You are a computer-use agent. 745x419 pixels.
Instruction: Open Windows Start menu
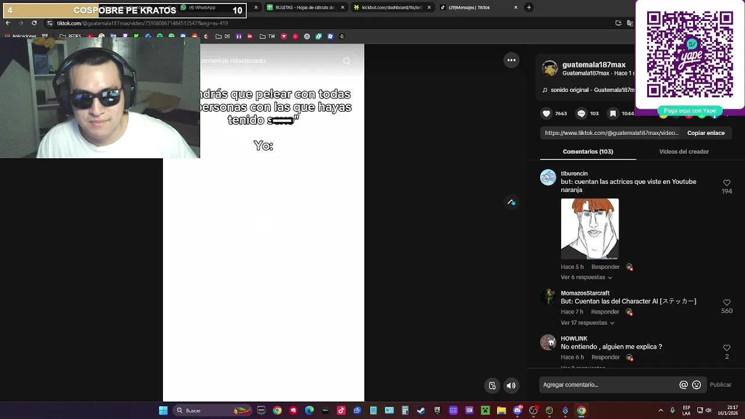(x=164, y=411)
